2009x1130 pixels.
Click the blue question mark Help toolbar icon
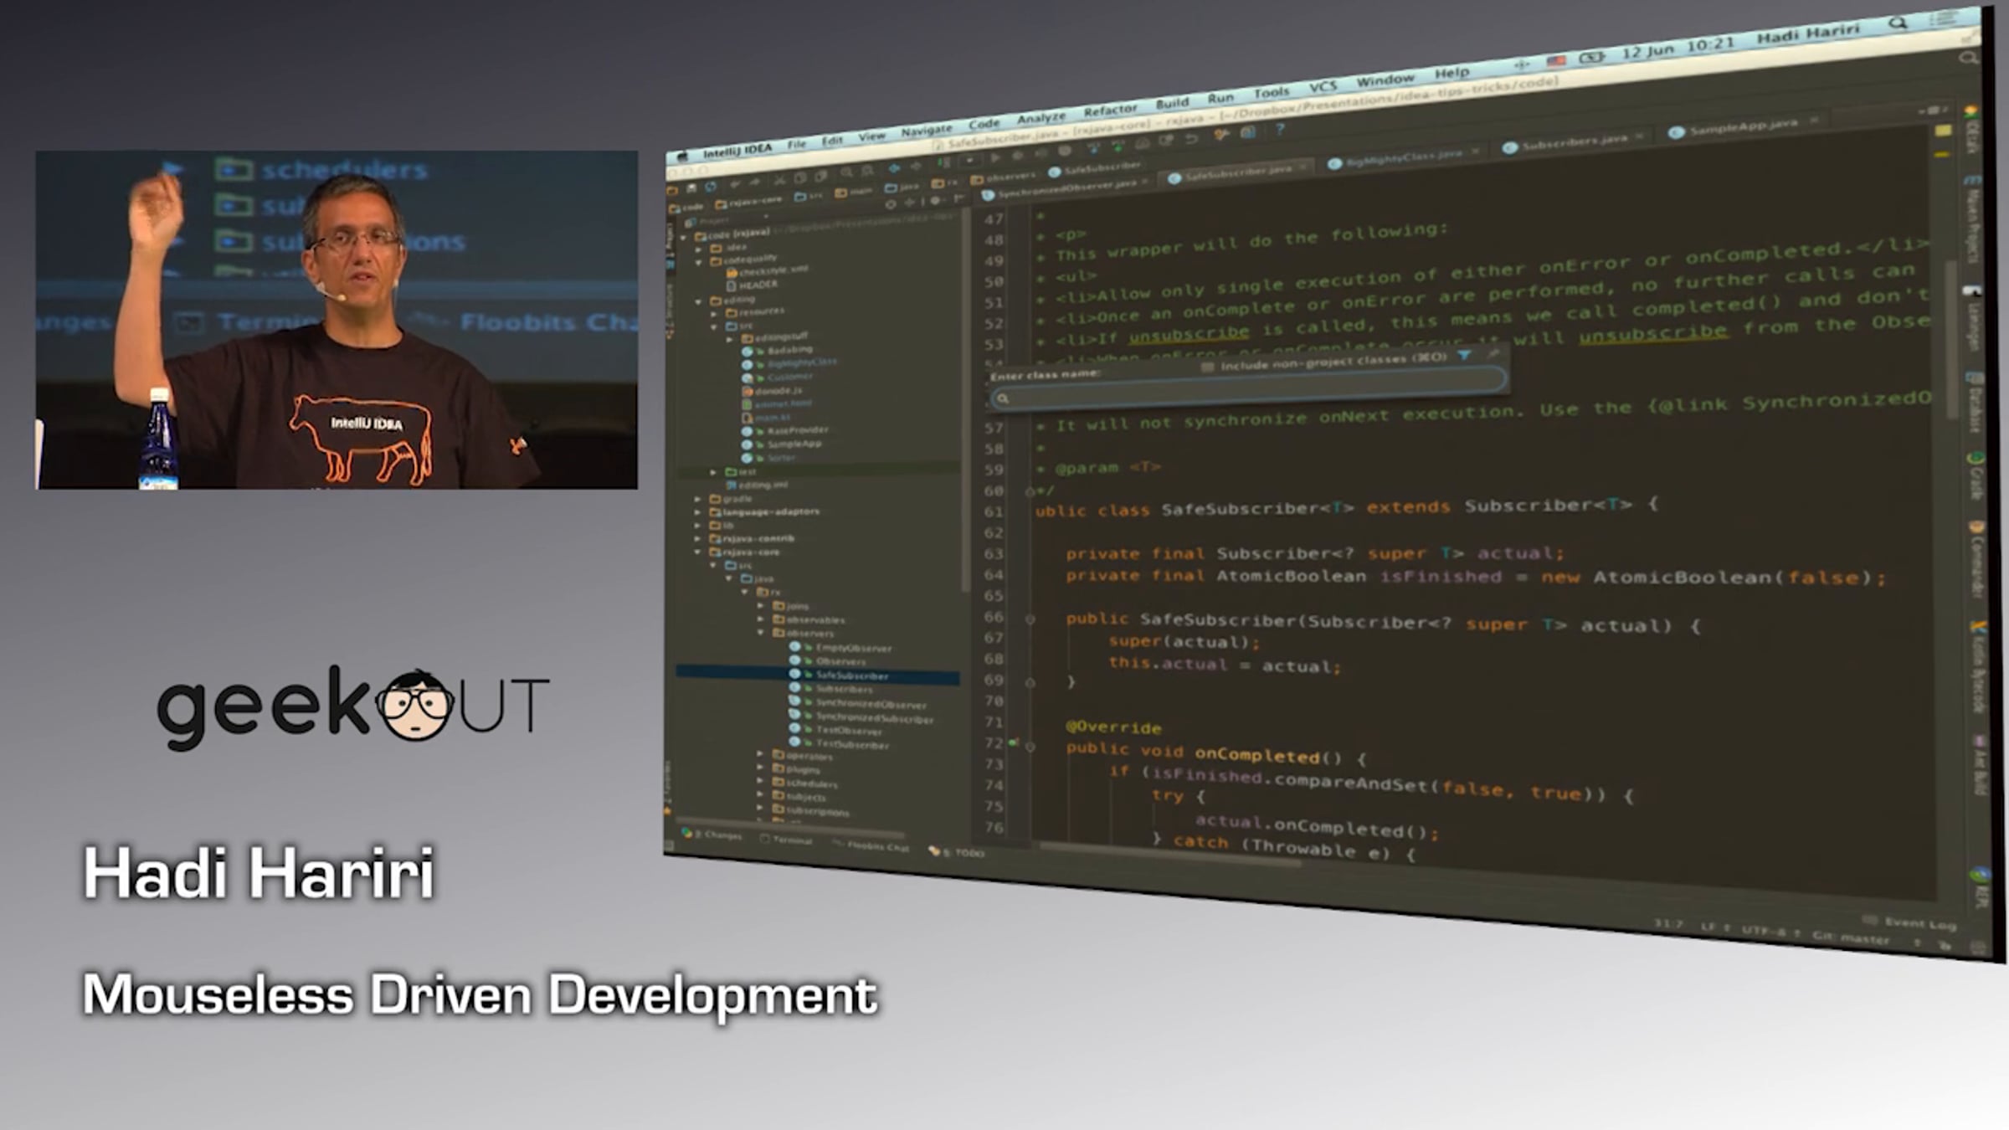pyautogui.click(x=1279, y=130)
